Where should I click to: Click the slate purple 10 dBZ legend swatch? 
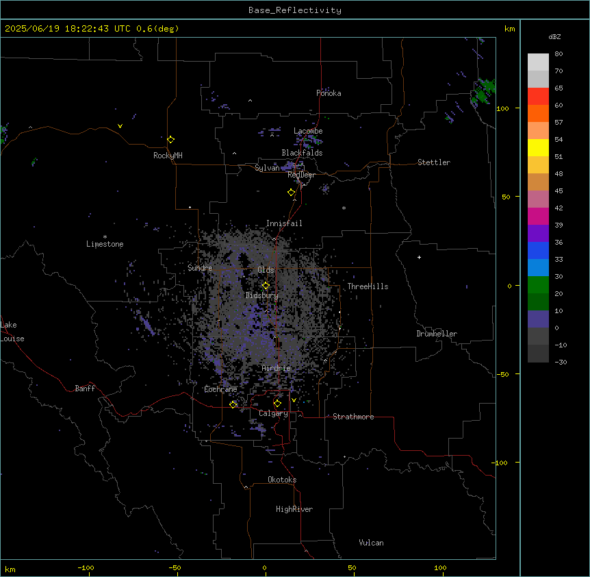538,319
